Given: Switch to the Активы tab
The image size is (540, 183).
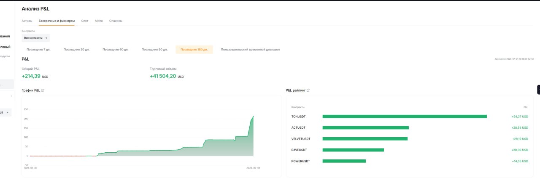Looking at the screenshot, I should (x=27, y=21).
